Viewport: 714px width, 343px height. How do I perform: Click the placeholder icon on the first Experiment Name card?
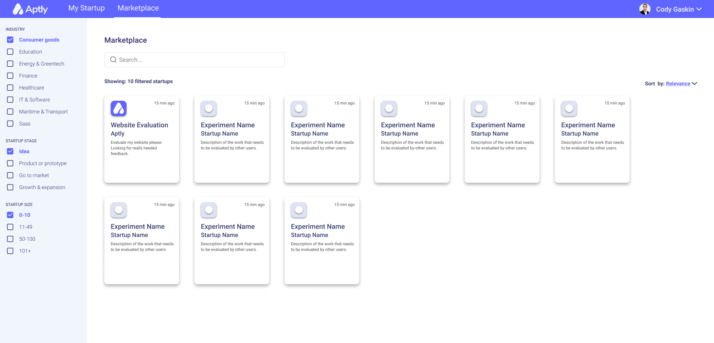coord(208,109)
